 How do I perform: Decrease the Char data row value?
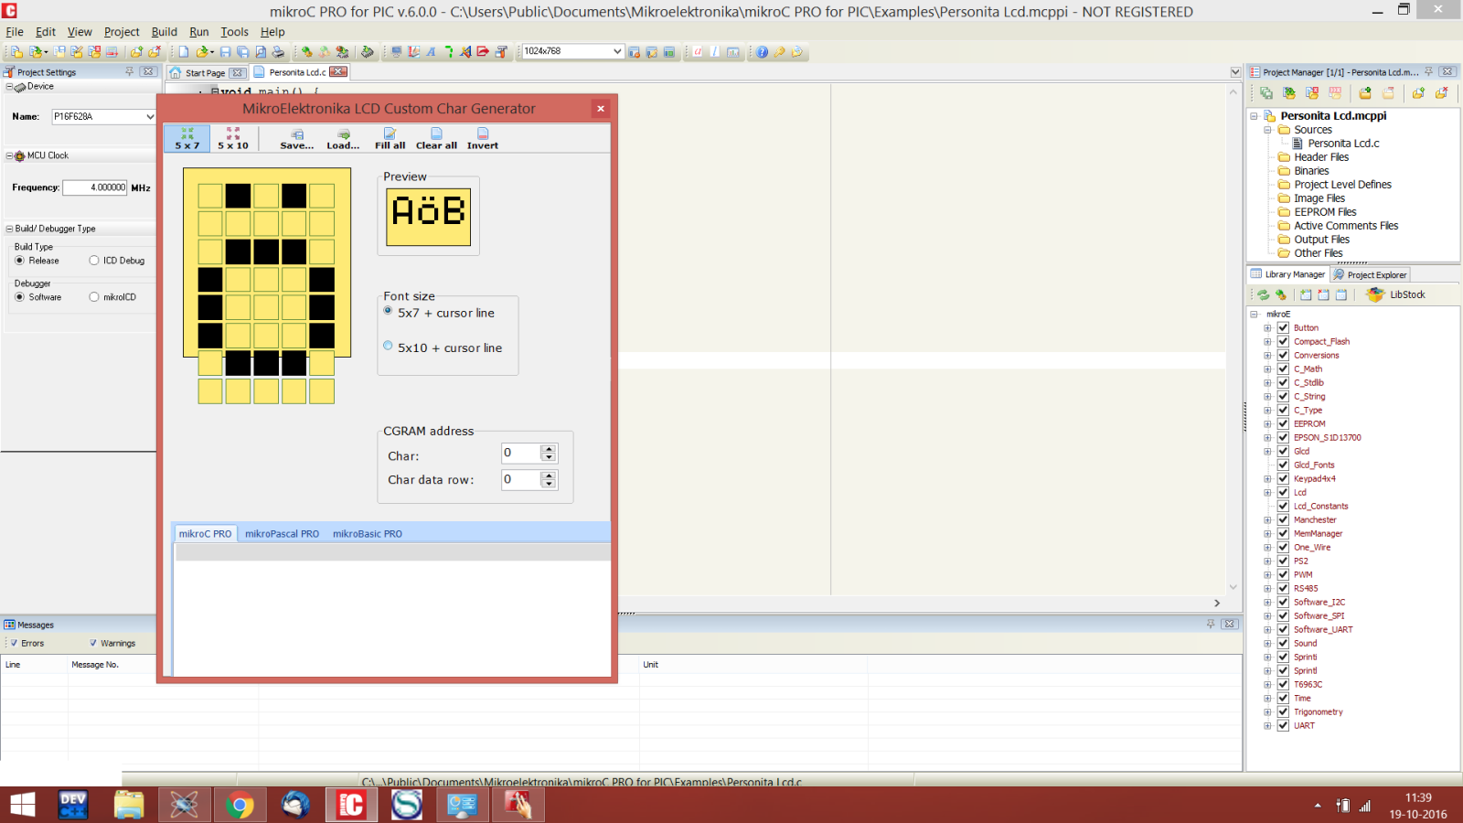549,484
